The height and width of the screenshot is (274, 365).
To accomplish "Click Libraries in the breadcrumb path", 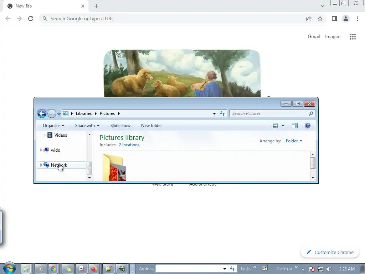I will point(83,113).
